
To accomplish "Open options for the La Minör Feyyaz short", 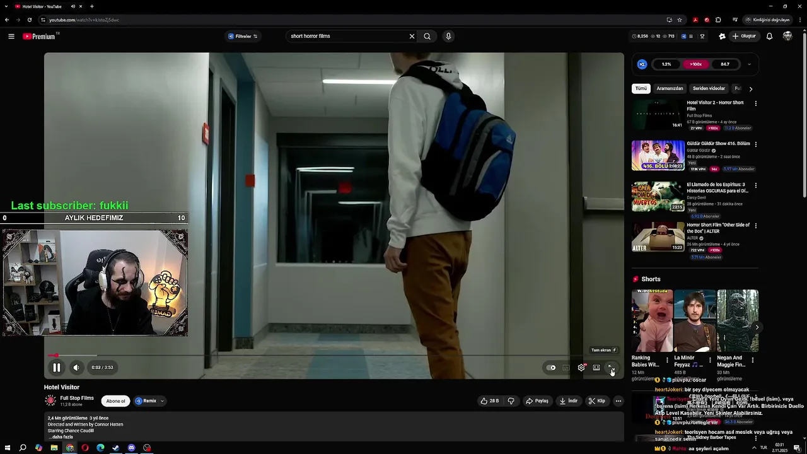I will 710,360.
